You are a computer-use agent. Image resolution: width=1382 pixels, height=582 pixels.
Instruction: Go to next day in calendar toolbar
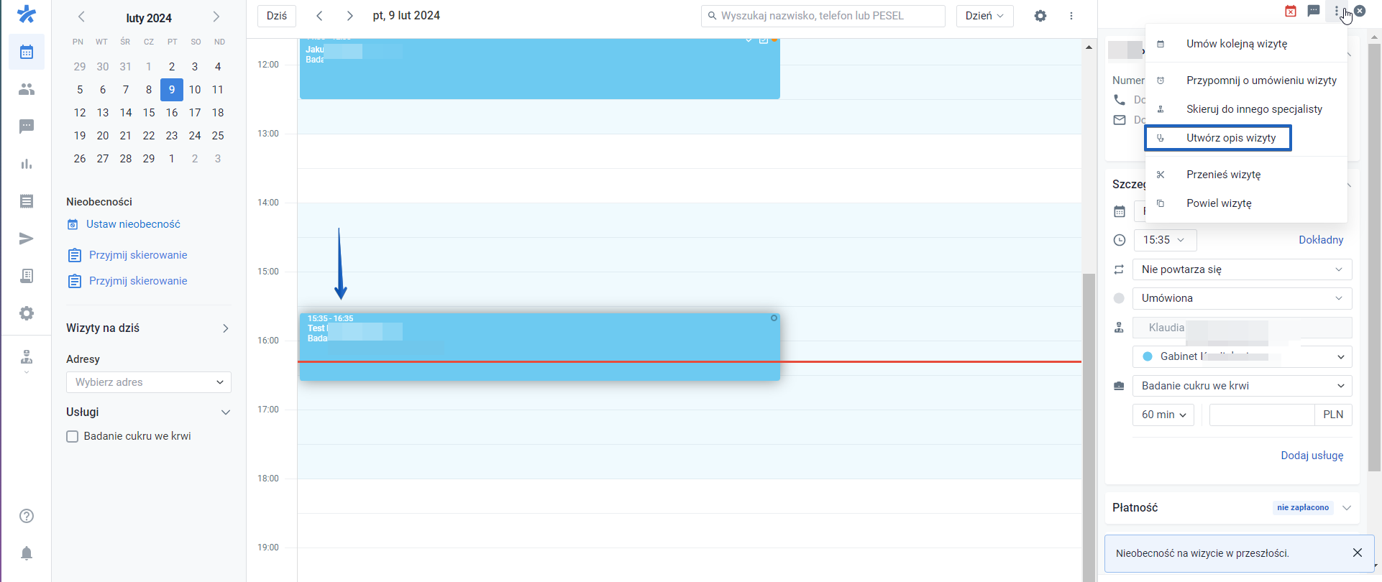pyautogui.click(x=349, y=16)
